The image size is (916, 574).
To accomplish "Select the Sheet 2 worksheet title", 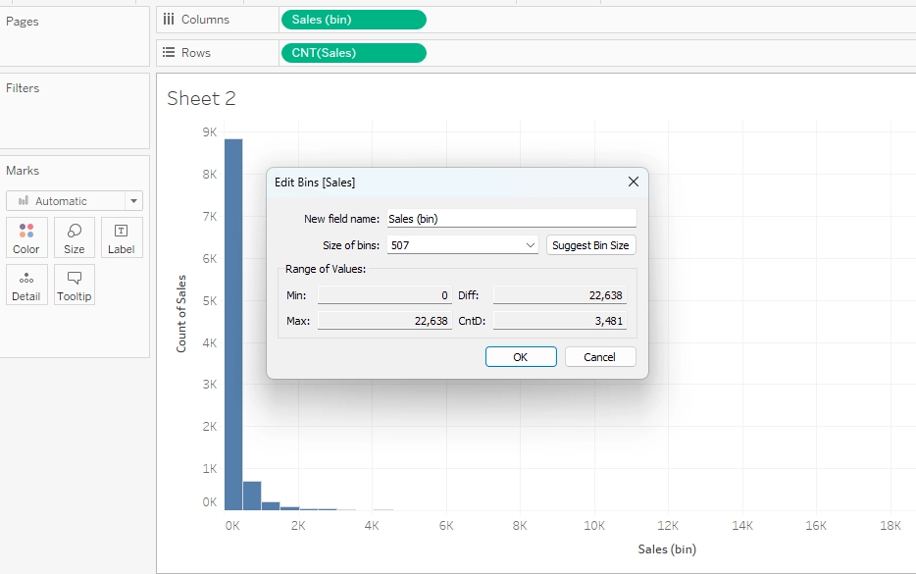I will (200, 98).
